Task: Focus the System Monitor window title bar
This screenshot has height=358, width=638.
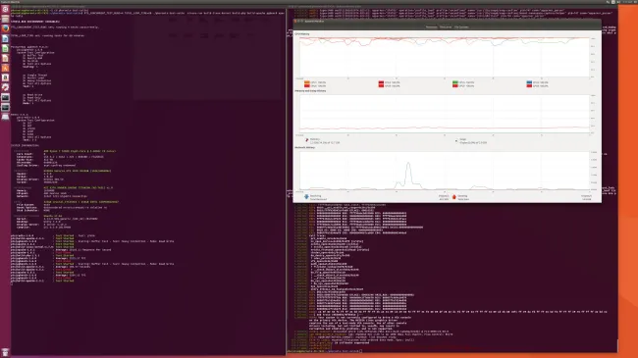Action: [447, 21]
